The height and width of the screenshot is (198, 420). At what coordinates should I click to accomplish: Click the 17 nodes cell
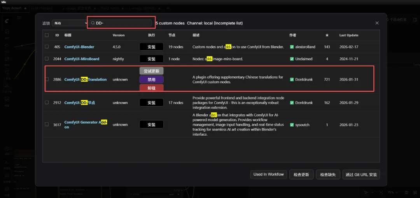pyautogui.click(x=176, y=103)
